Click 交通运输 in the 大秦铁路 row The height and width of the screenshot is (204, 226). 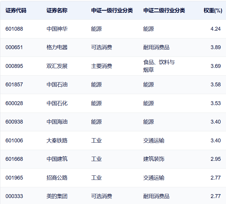(154, 141)
